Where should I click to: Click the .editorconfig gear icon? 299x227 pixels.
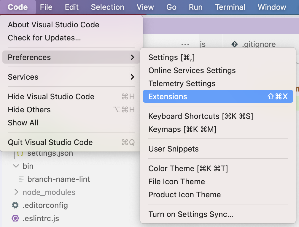(x=15, y=205)
